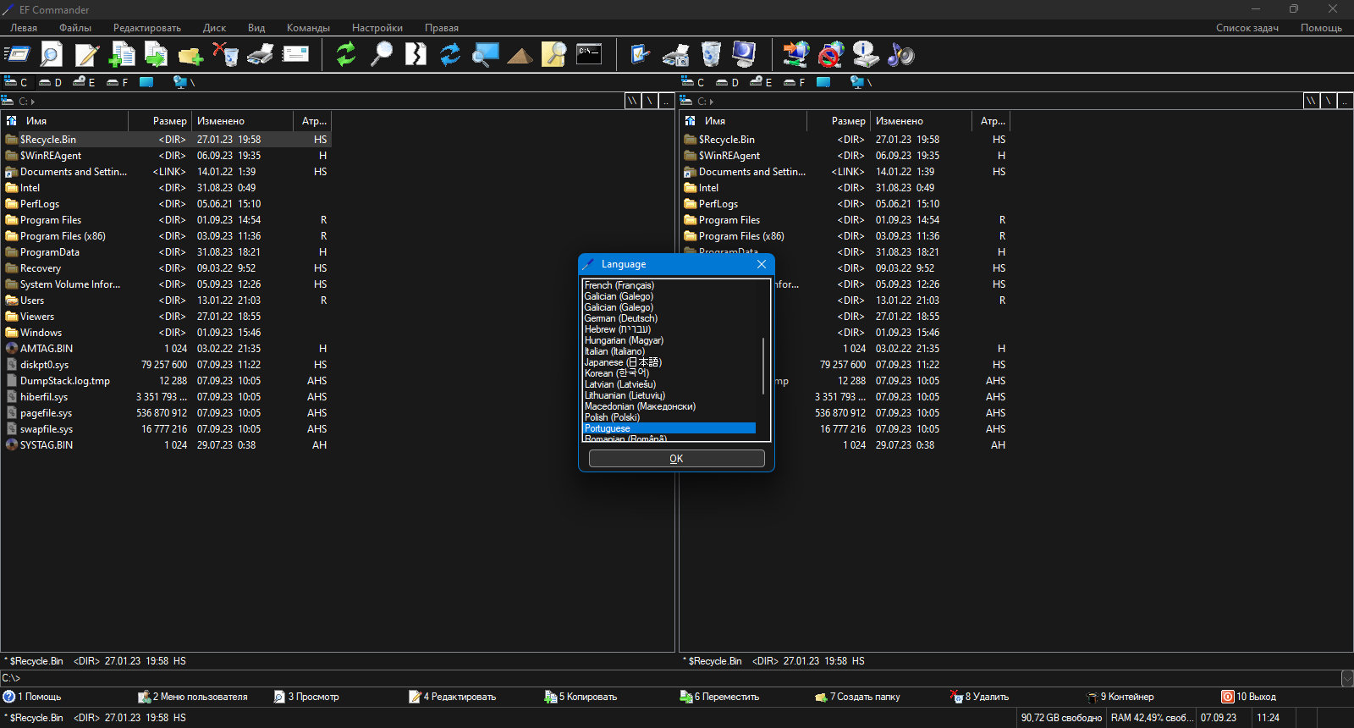The image size is (1354, 728).
Task: Click the View file magnifier icon in toolbar
Action: pyautogui.click(x=52, y=55)
